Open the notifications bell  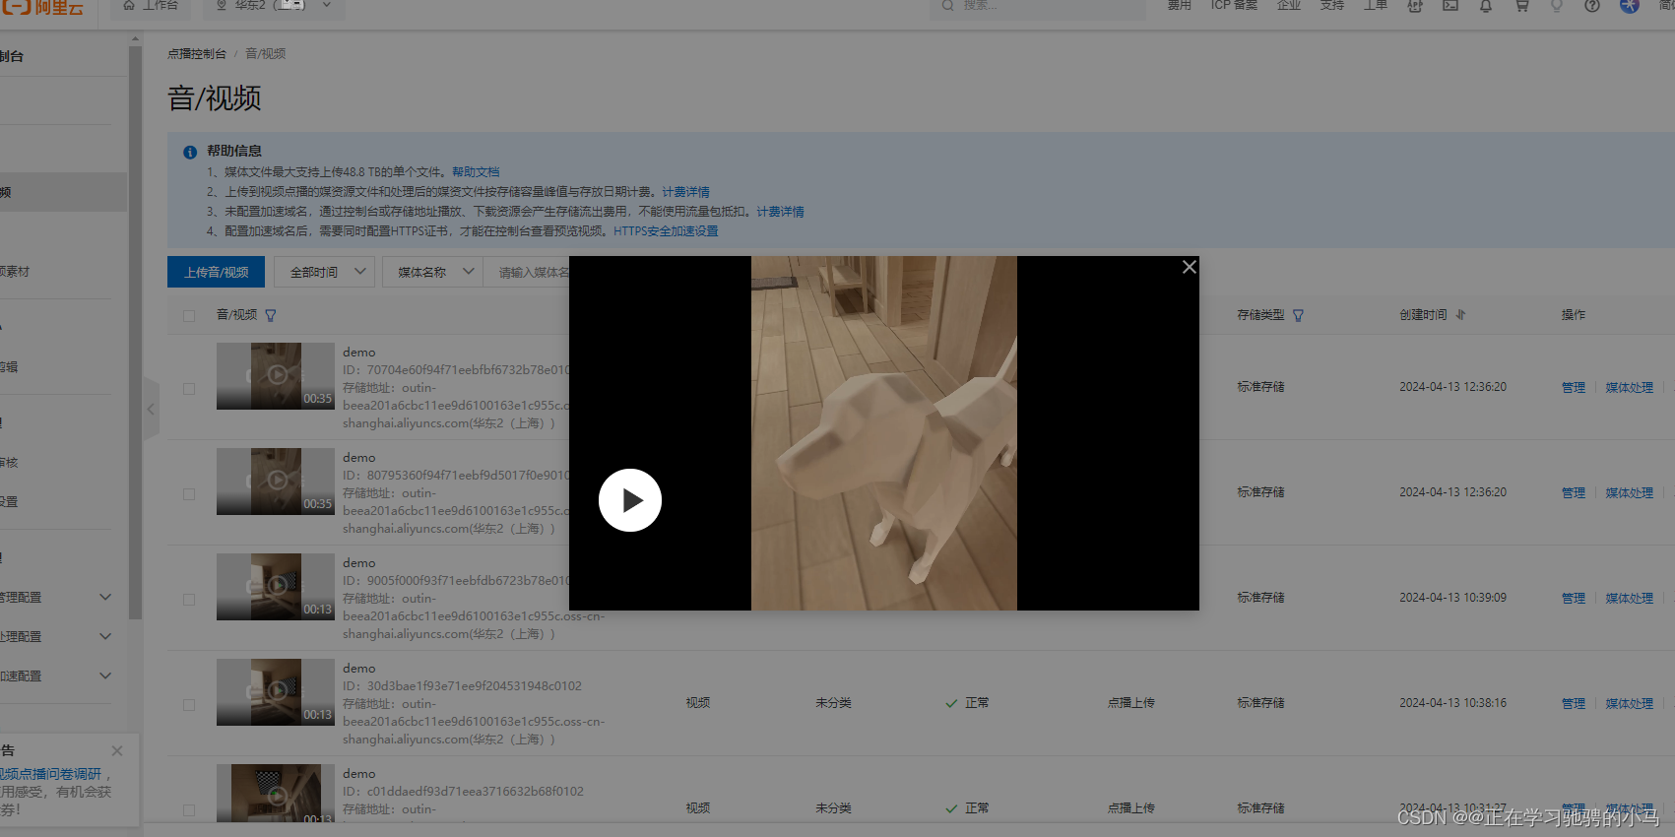[1486, 6]
